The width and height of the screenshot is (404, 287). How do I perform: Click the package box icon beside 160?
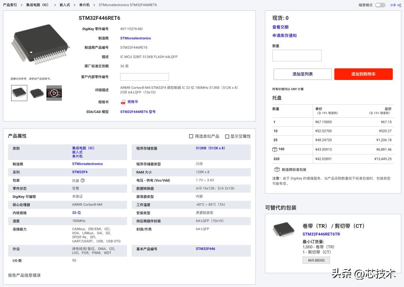275,149
